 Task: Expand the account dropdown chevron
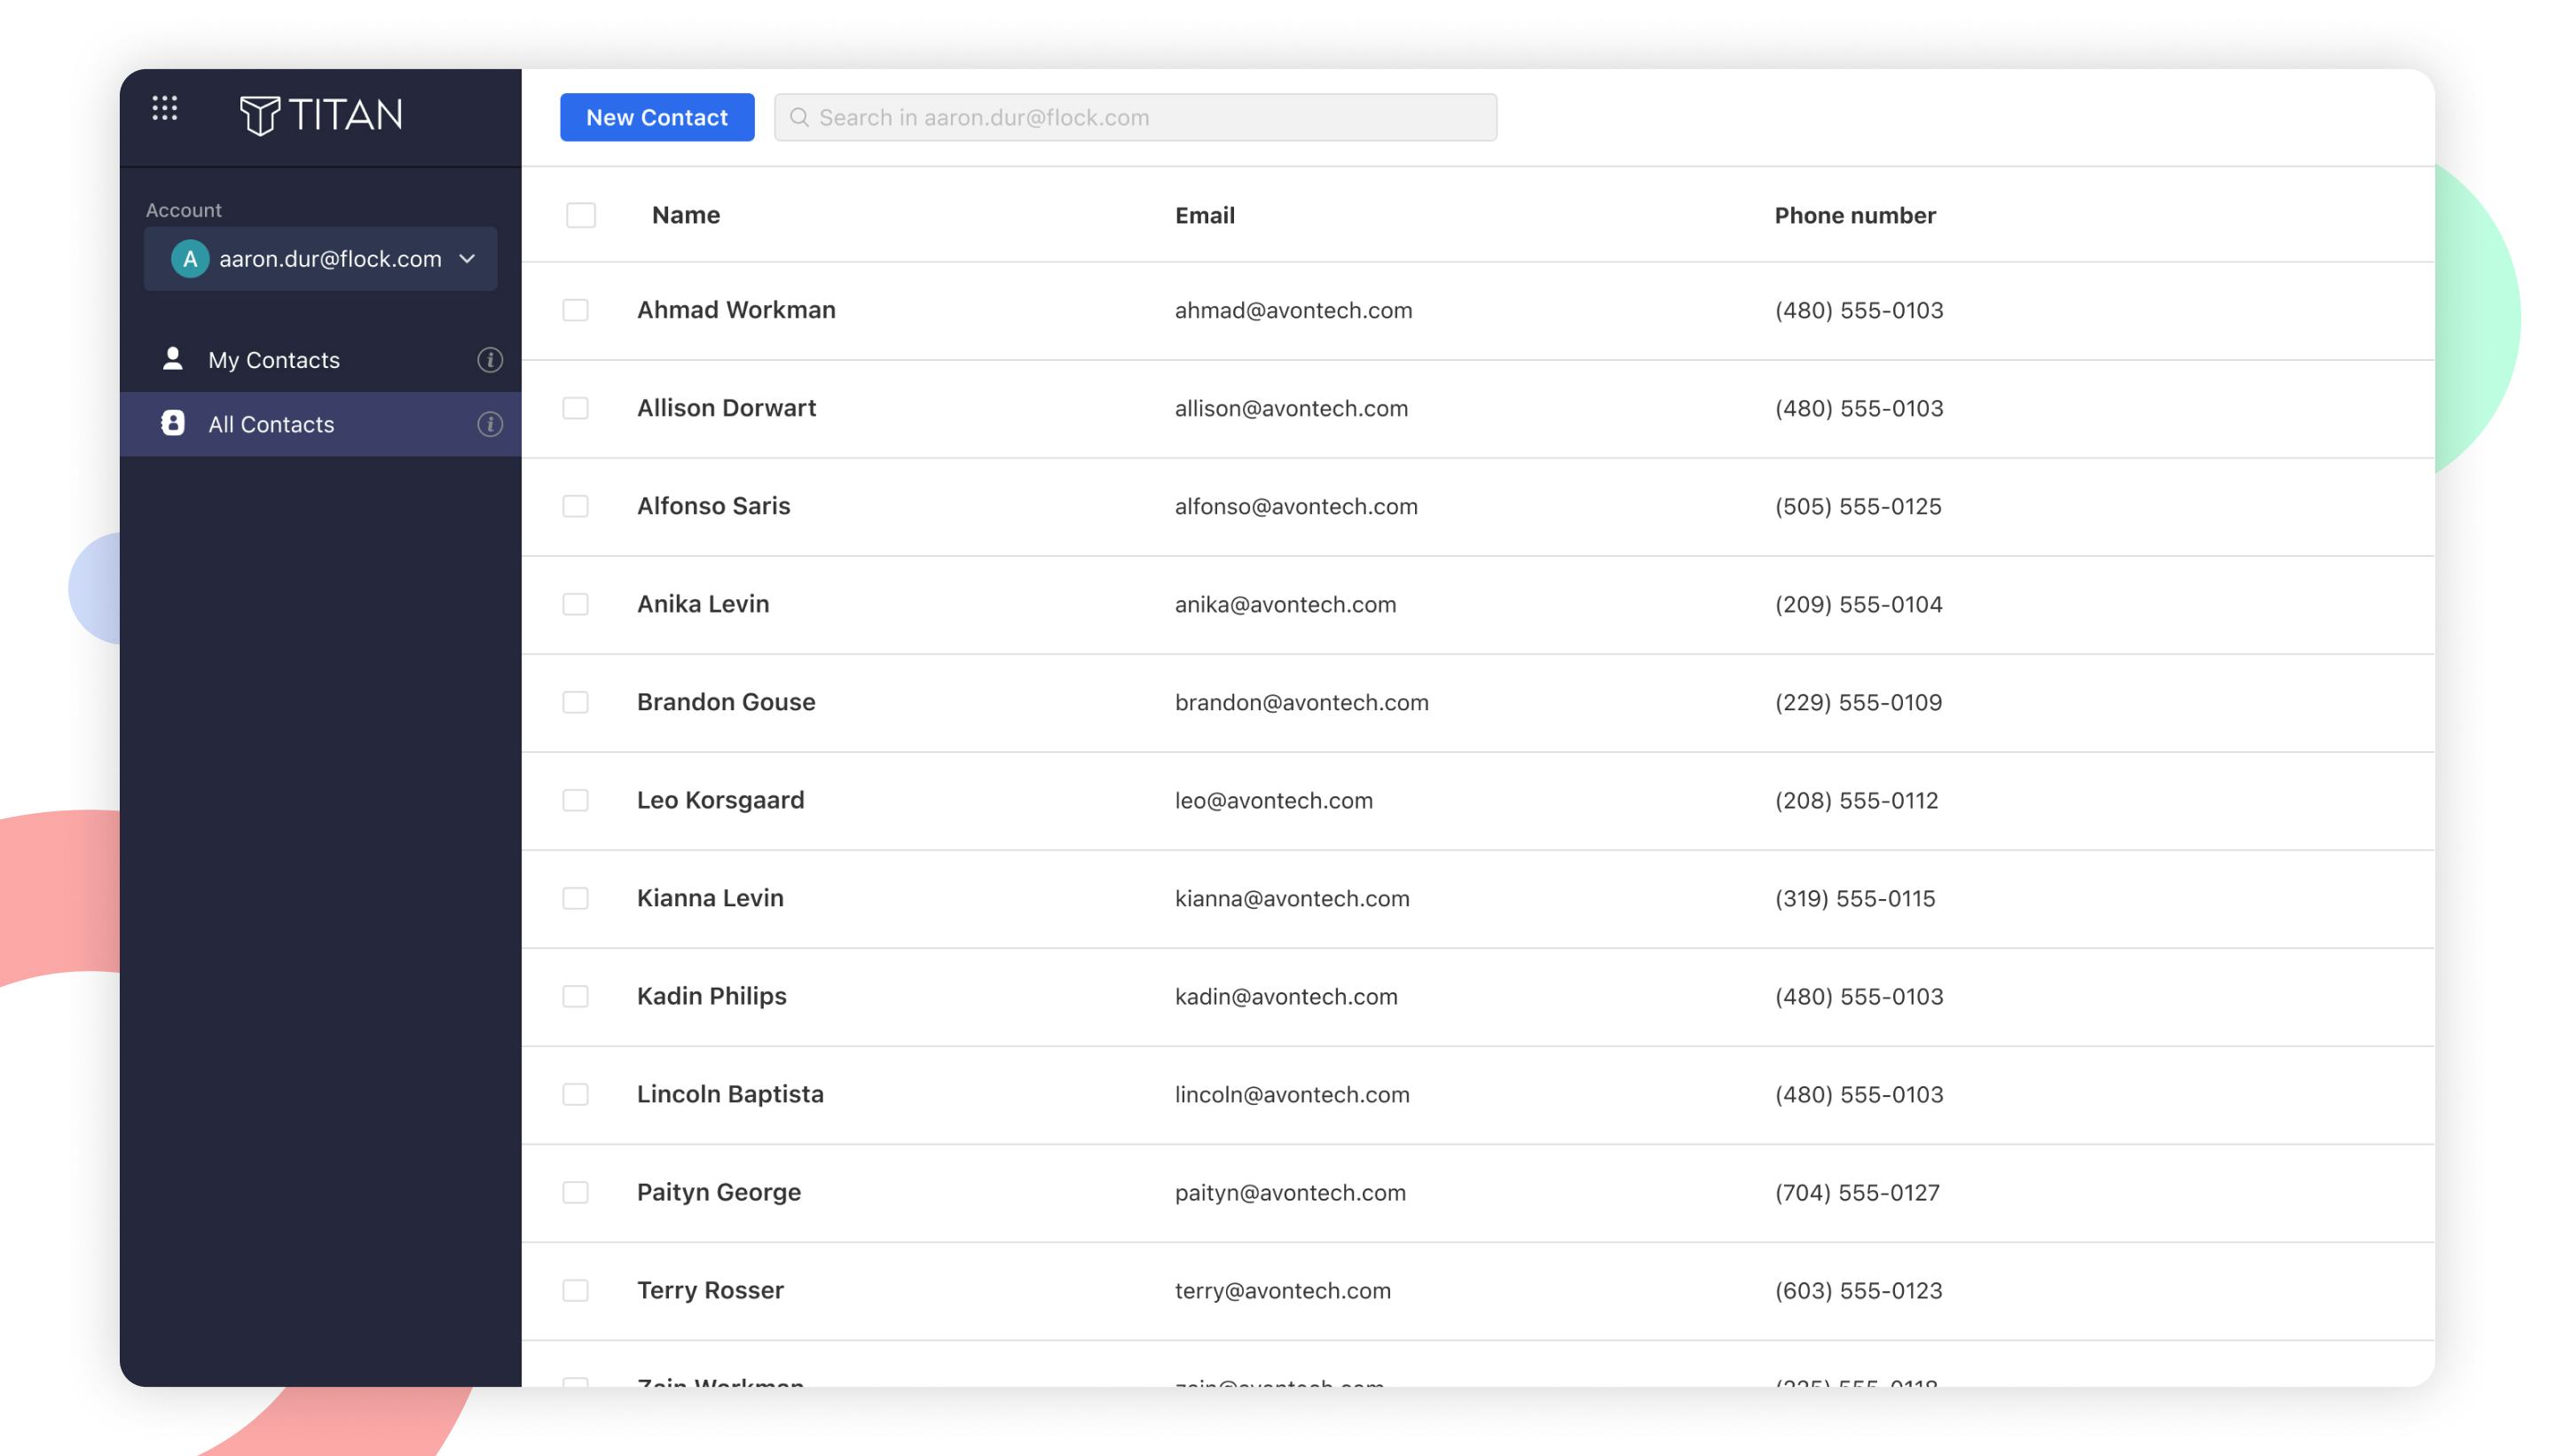pos(468,259)
